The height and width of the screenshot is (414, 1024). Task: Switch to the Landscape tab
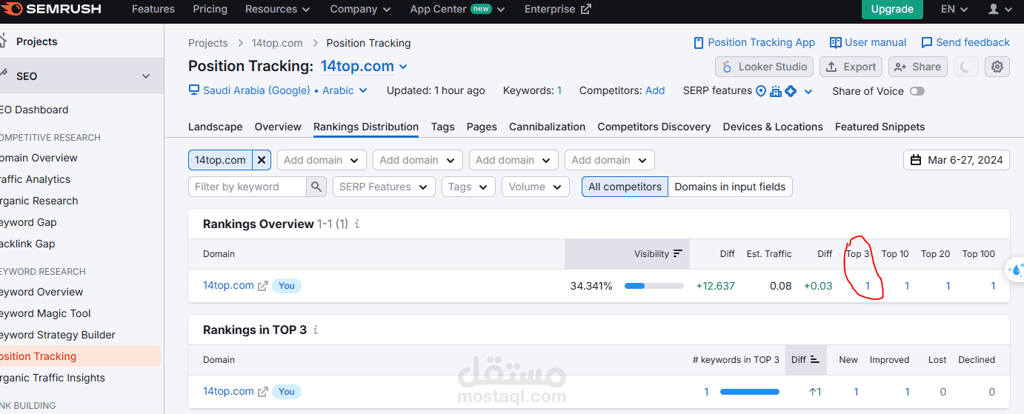pyautogui.click(x=215, y=127)
